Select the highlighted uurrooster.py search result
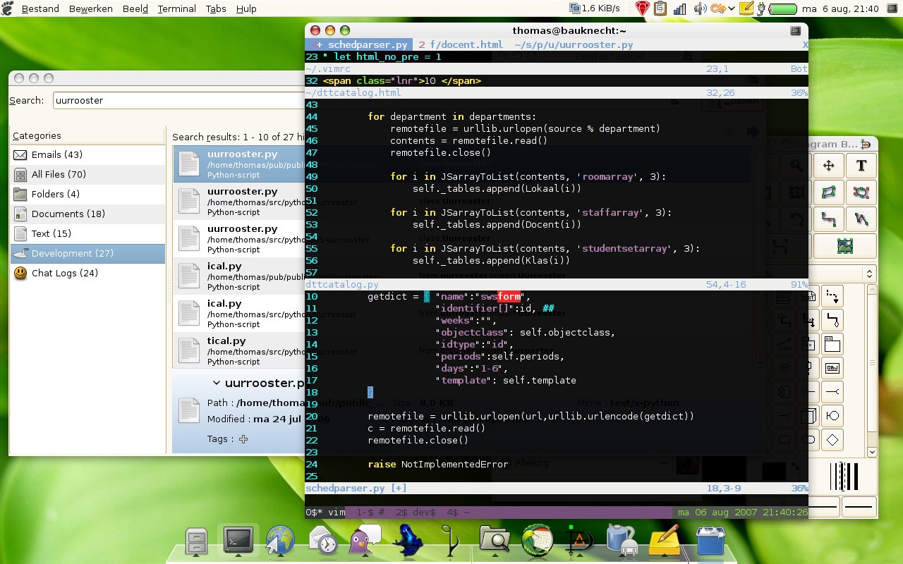This screenshot has height=564, width=903. pos(239,164)
